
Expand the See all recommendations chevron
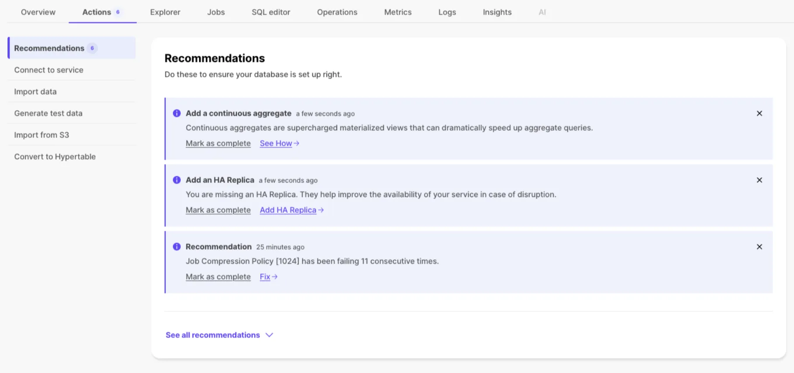269,335
